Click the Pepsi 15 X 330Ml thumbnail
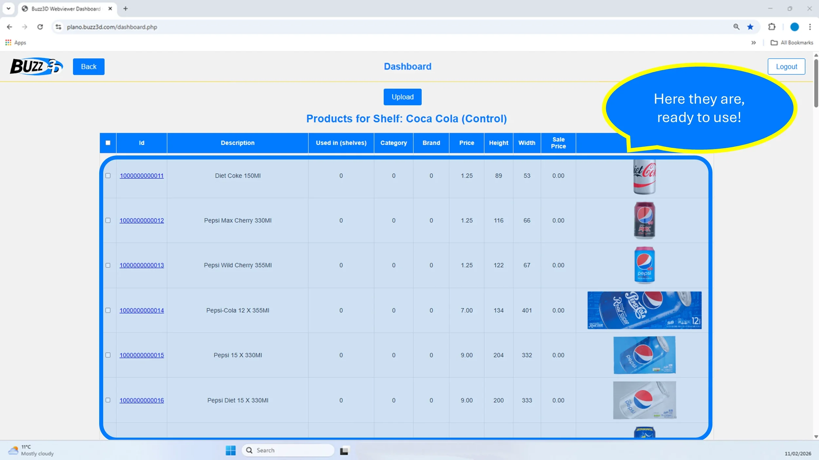Viewport: 819px width, 460px height. point(644,355)
